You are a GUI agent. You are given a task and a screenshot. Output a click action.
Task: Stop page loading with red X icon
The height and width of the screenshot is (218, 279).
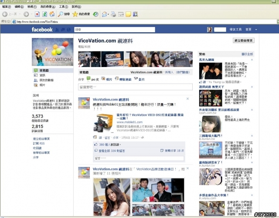37,14
